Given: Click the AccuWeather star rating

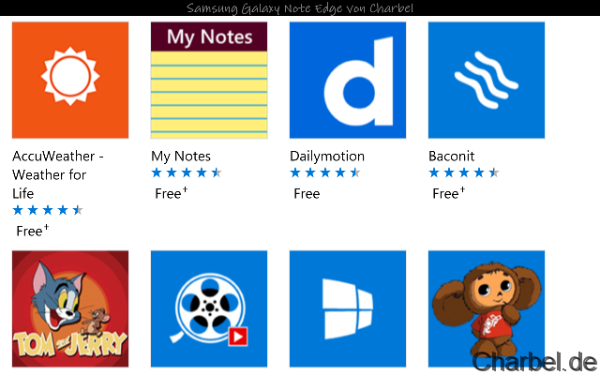Looking at the screenshot, I should tap(48, 210).
